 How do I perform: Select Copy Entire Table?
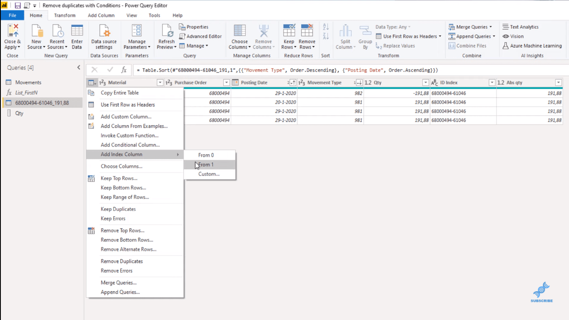pyautogui.click(x=135, y=93)
